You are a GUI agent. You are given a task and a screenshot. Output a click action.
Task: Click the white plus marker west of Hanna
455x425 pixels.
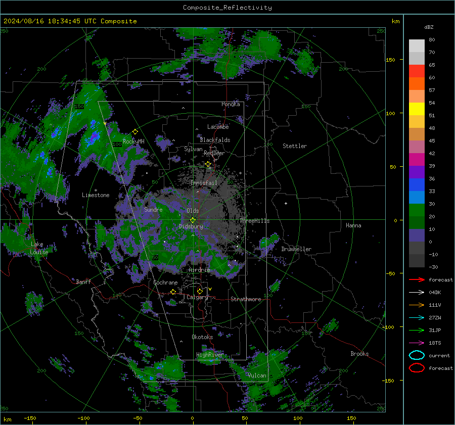click(x=286, y=203)
